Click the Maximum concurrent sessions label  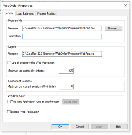[31, 86]
